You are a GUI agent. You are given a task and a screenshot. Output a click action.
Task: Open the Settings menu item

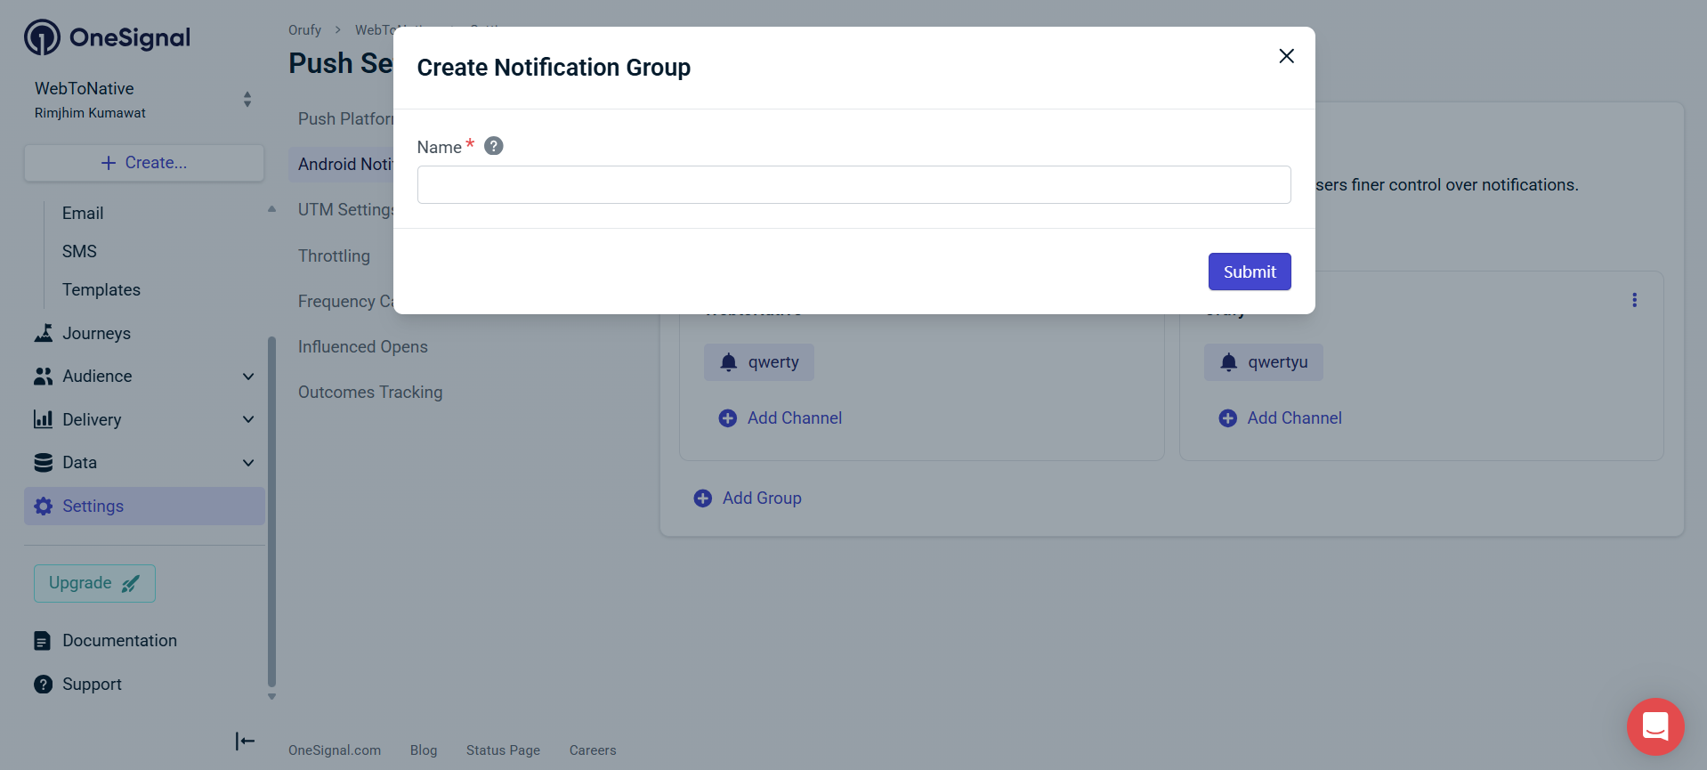point(144,506)
